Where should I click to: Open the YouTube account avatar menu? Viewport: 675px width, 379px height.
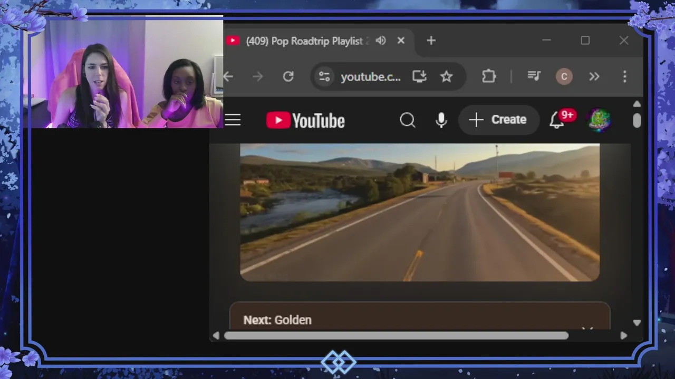tap(600, 120)
